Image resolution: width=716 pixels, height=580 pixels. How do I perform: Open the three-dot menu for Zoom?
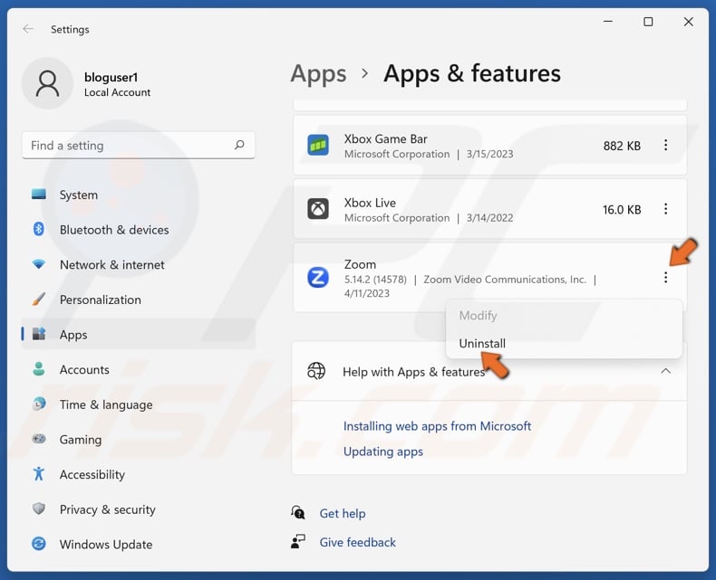point(666,277)
